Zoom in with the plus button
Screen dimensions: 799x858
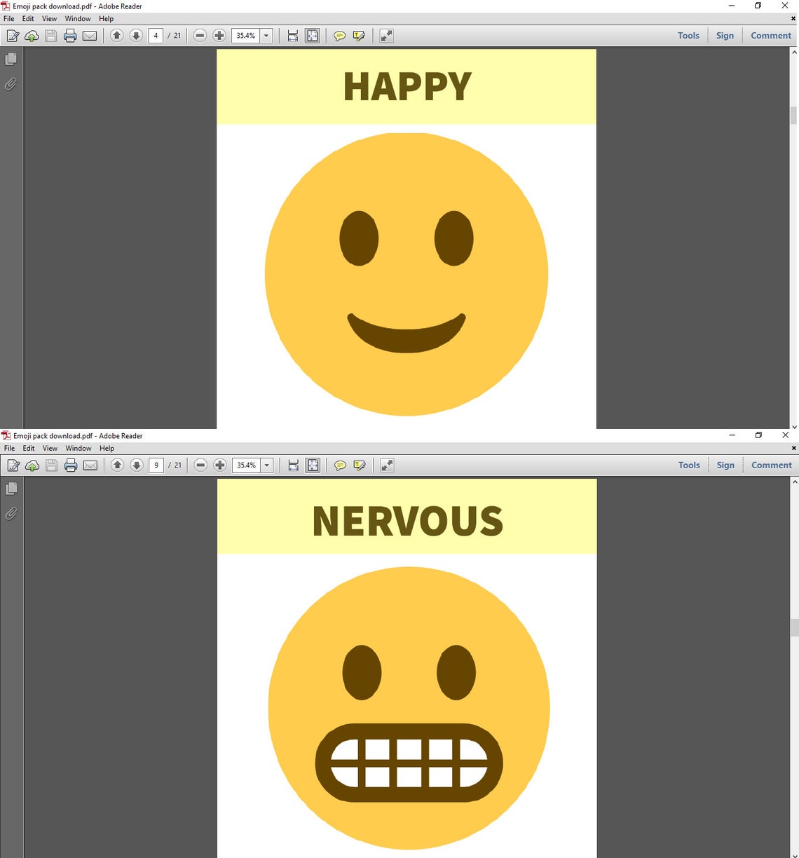(x=219, y=36)
